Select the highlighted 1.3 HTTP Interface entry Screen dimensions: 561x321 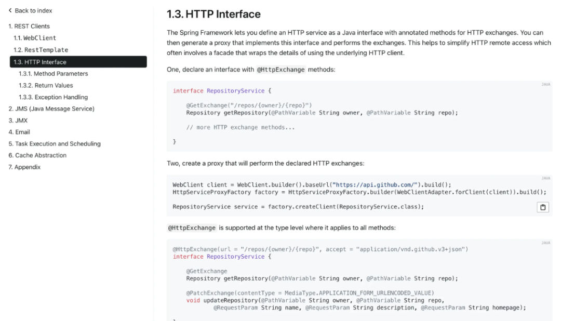[x=78, y=62]
